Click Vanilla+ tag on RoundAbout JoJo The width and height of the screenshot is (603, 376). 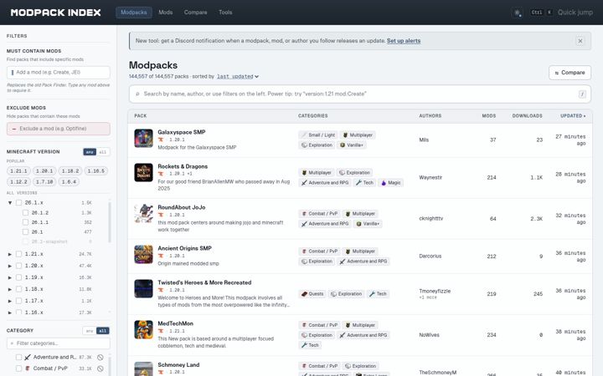point(368,224)
